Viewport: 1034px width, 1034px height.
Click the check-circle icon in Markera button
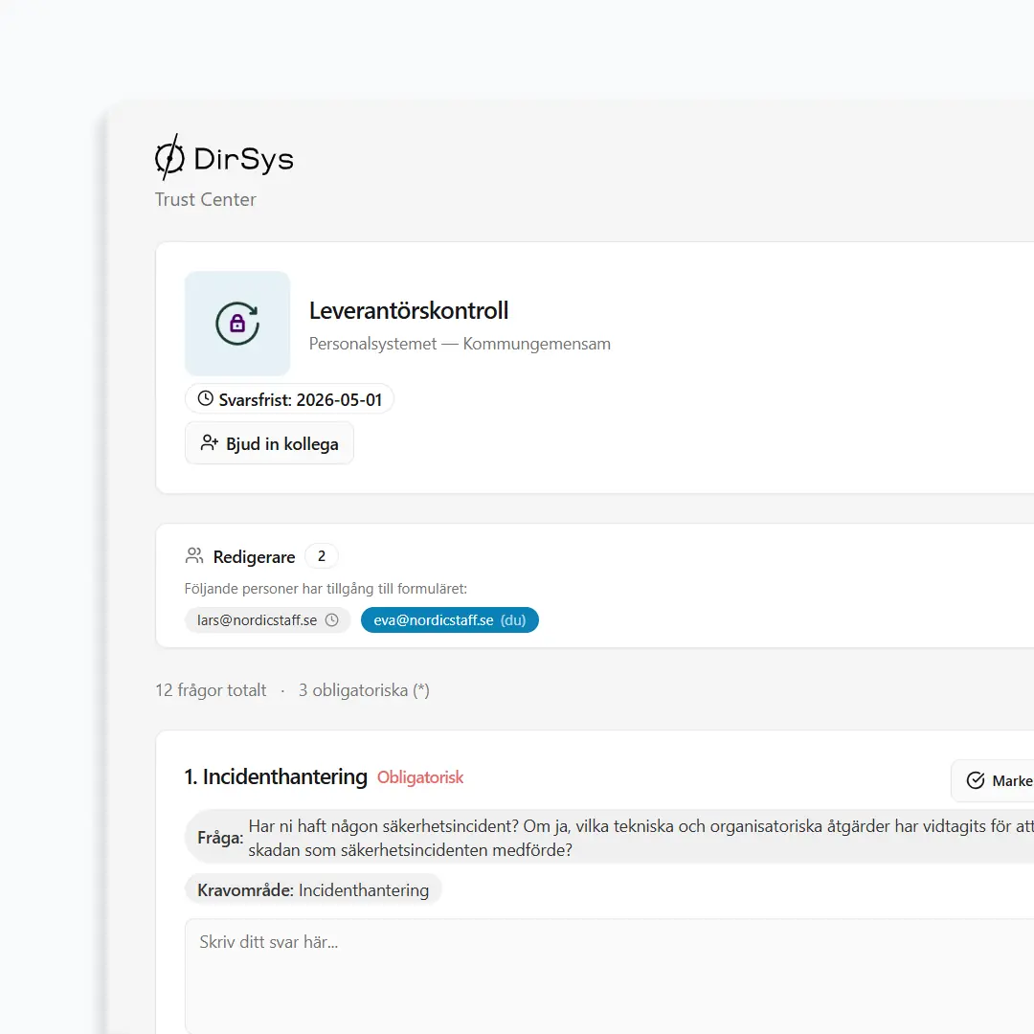pos(976,780)
